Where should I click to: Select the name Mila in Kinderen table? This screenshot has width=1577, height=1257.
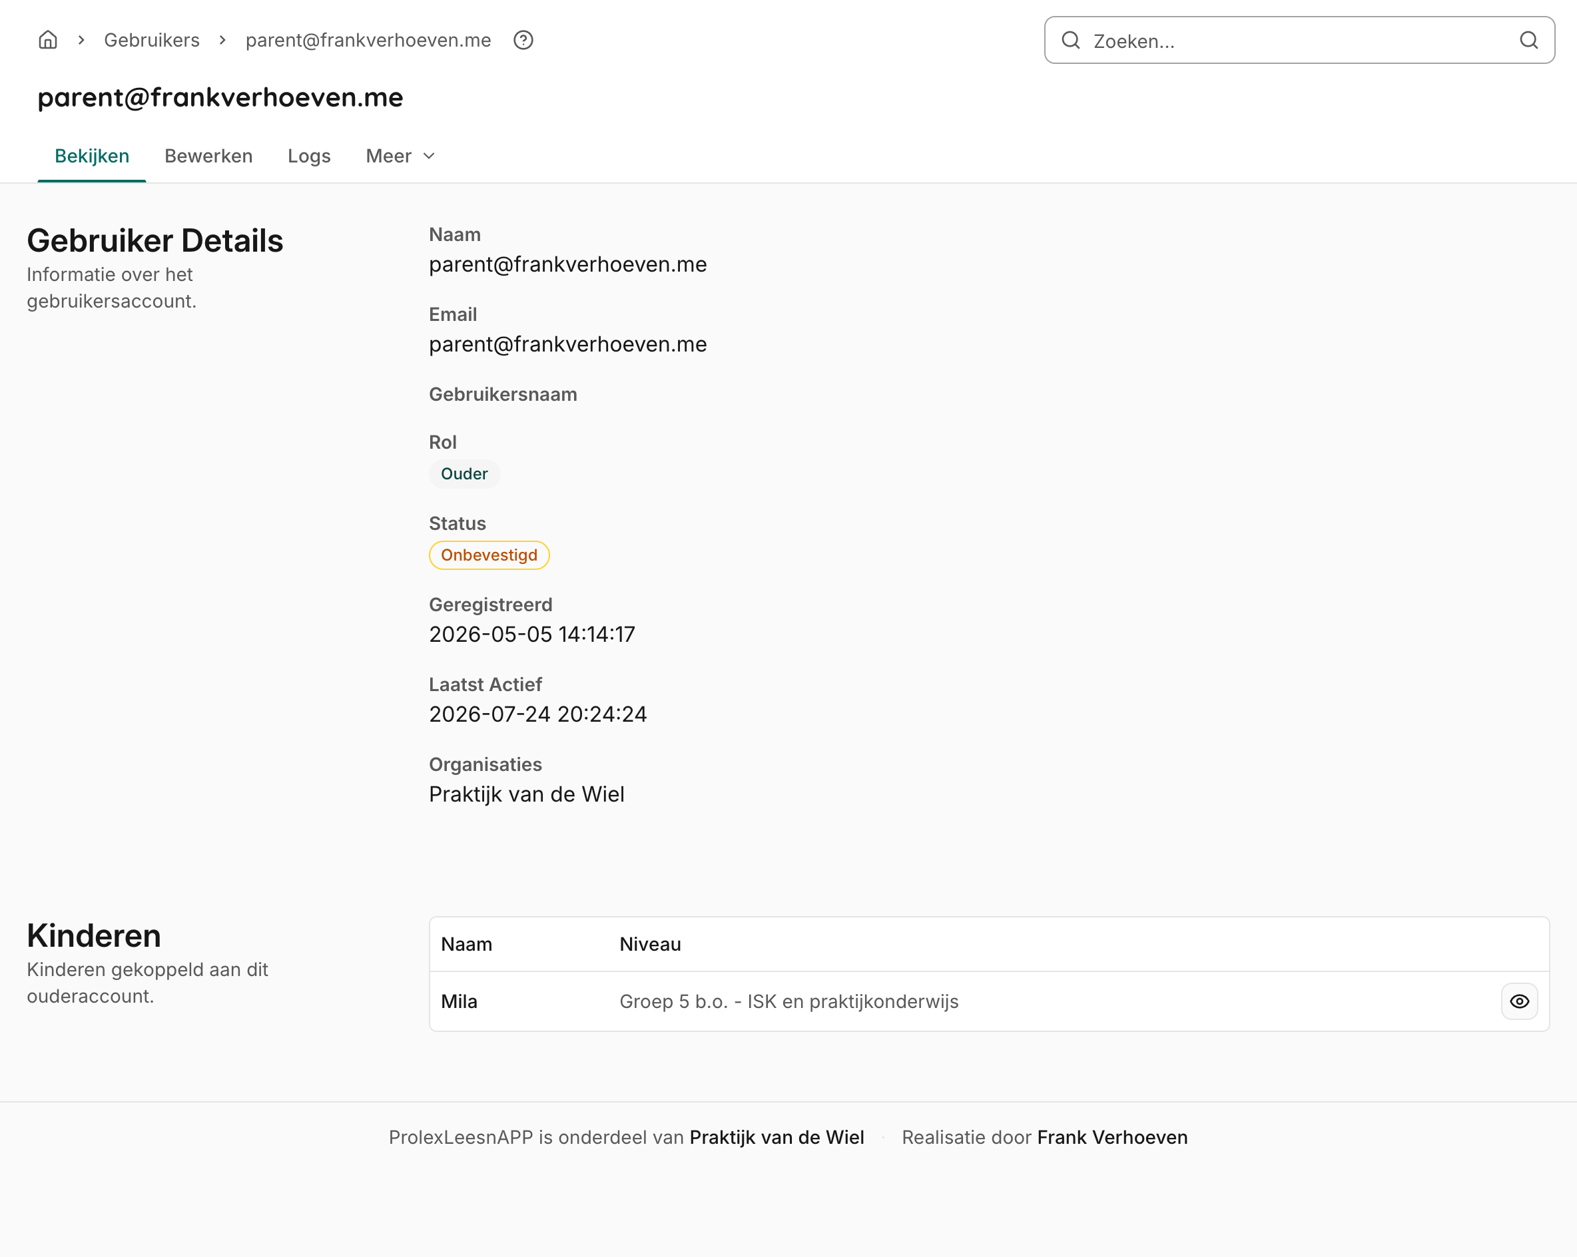pyautogui.click(x=459, y=1002)
